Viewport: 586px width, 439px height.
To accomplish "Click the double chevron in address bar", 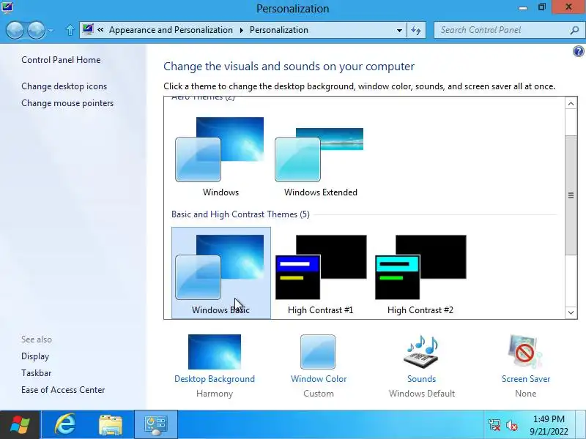I will pyautogui.click(x=100, y=29).
